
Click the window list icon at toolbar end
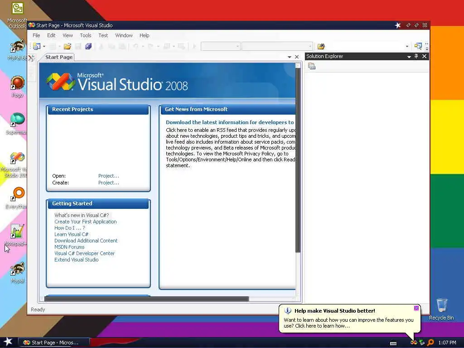click(x=418, y=46)
